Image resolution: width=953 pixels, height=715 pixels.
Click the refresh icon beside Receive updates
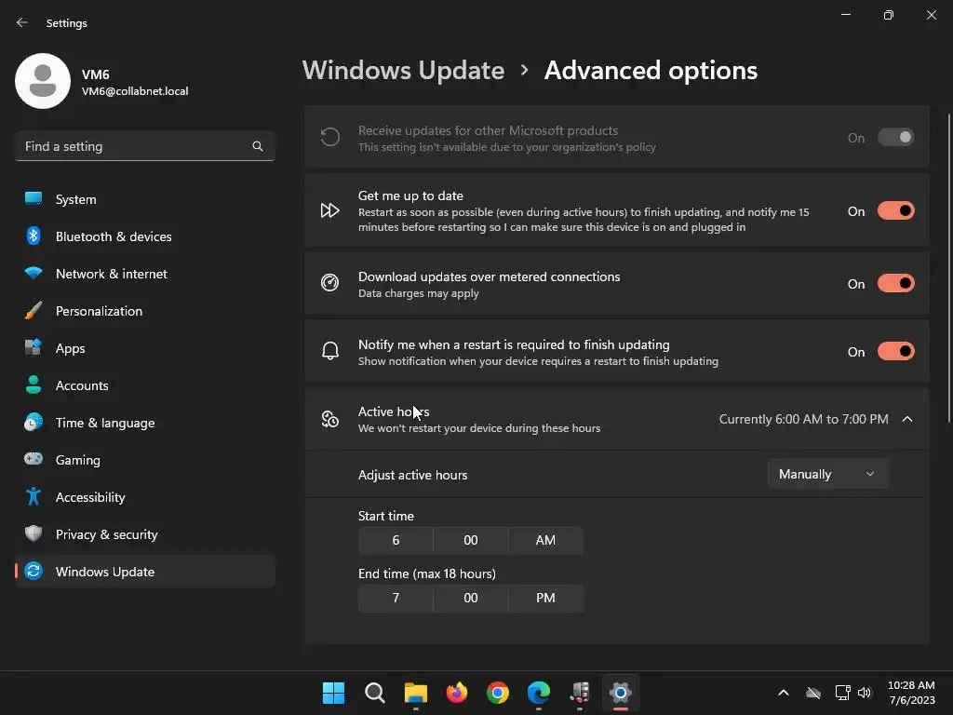pos(330,137)
